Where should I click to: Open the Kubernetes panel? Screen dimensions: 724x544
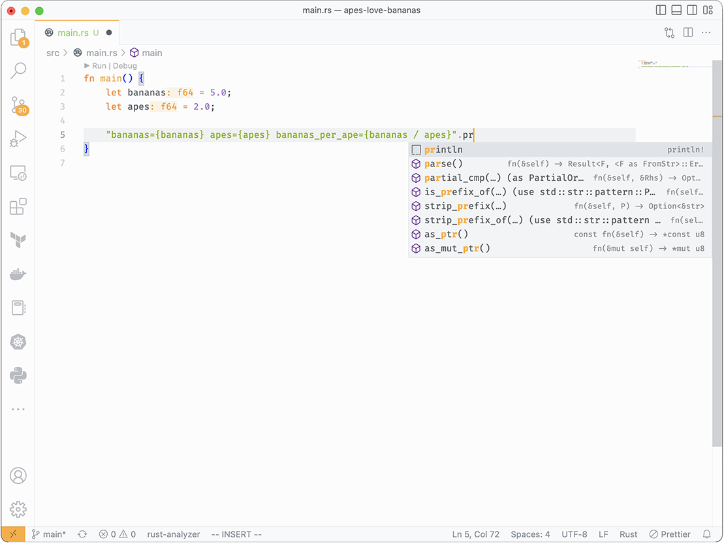(18, 342)
